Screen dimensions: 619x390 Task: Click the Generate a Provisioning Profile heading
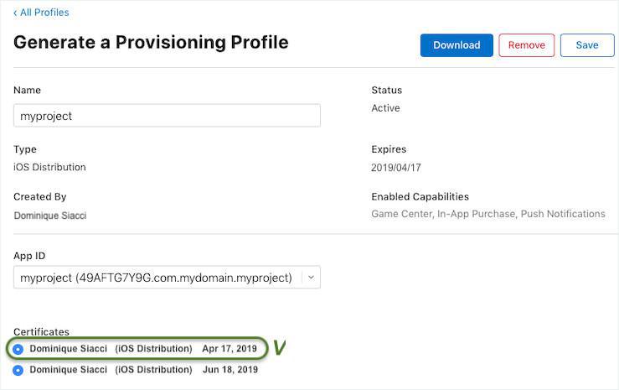151,43
